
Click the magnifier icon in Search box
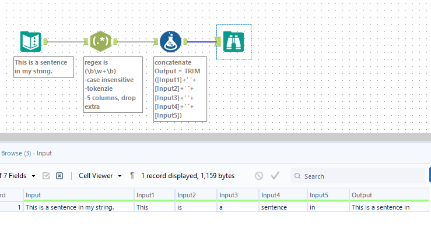(297, 176)
